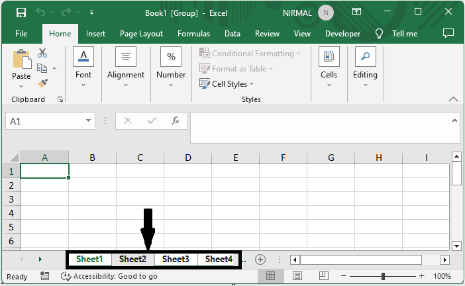This screenshot has width=465, height=286.
Task: Select column H header
Action: pos(379,157)
